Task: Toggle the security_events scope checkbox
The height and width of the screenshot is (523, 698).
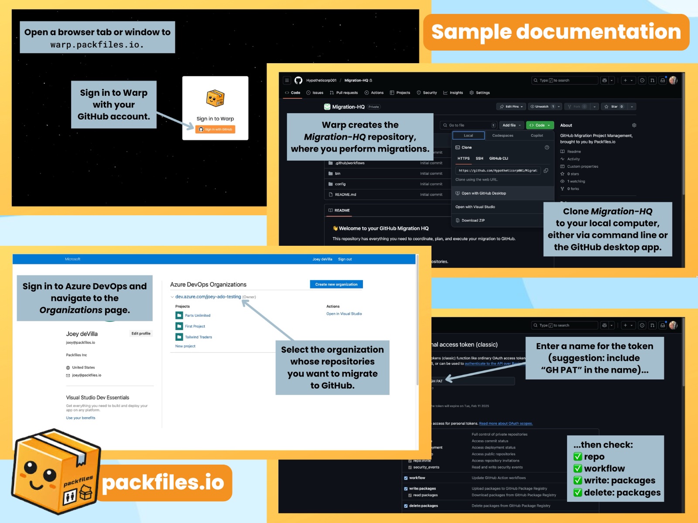Action: point(410,468)
